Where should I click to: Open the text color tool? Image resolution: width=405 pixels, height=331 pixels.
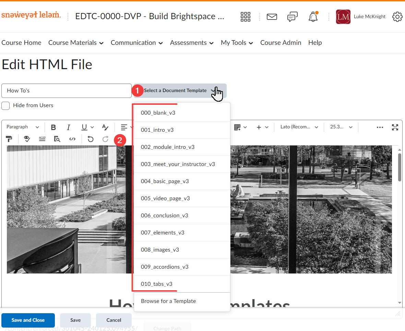(105, 127)
